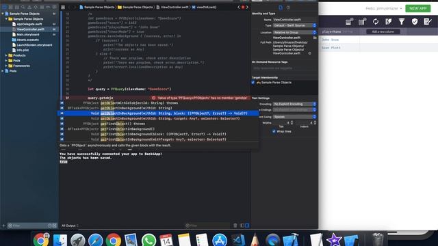Screen dimensions: 438x246
Task: Show the history inspector clock icon
Action: pyautogui.click(x=288, y=8)
